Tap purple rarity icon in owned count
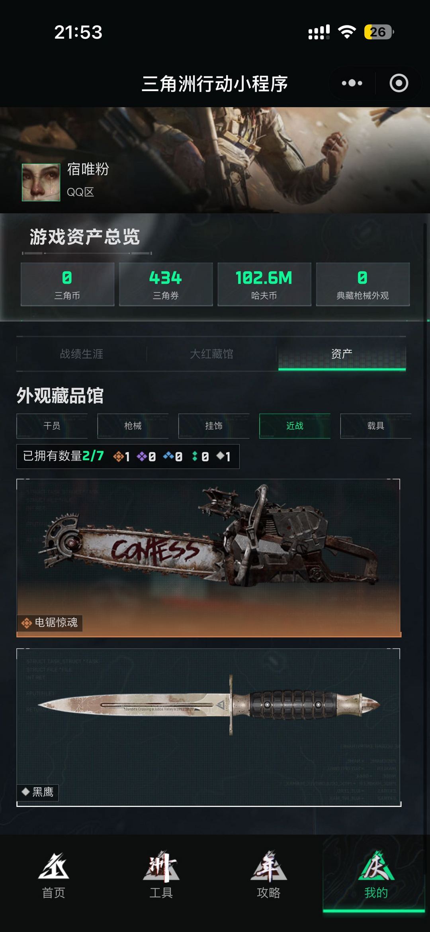Viewport: 430px width, 932px height. pyautogui.click(x=142, y=456)
